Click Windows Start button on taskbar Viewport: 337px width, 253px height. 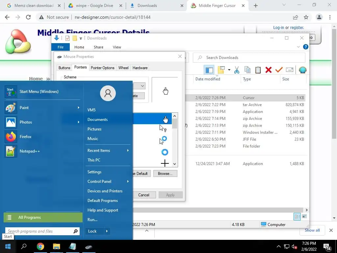point(8,246)
